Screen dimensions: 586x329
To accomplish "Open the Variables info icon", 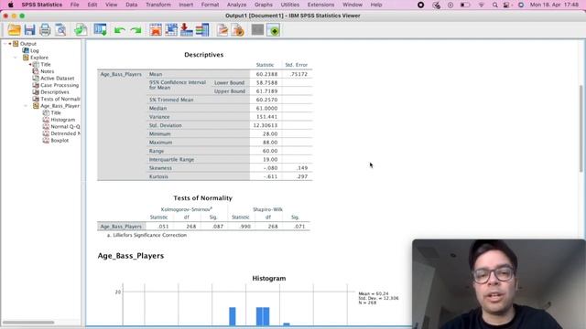I will pos(202,30).
